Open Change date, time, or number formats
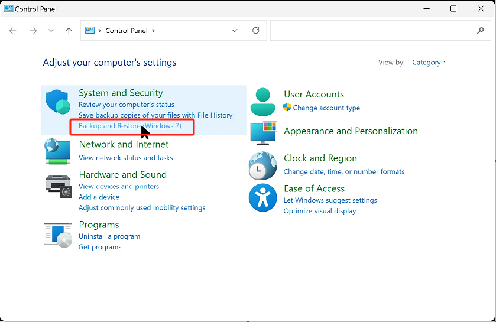Image resolution: width=496 pixels, height=322 pixels. pos(344,171)
